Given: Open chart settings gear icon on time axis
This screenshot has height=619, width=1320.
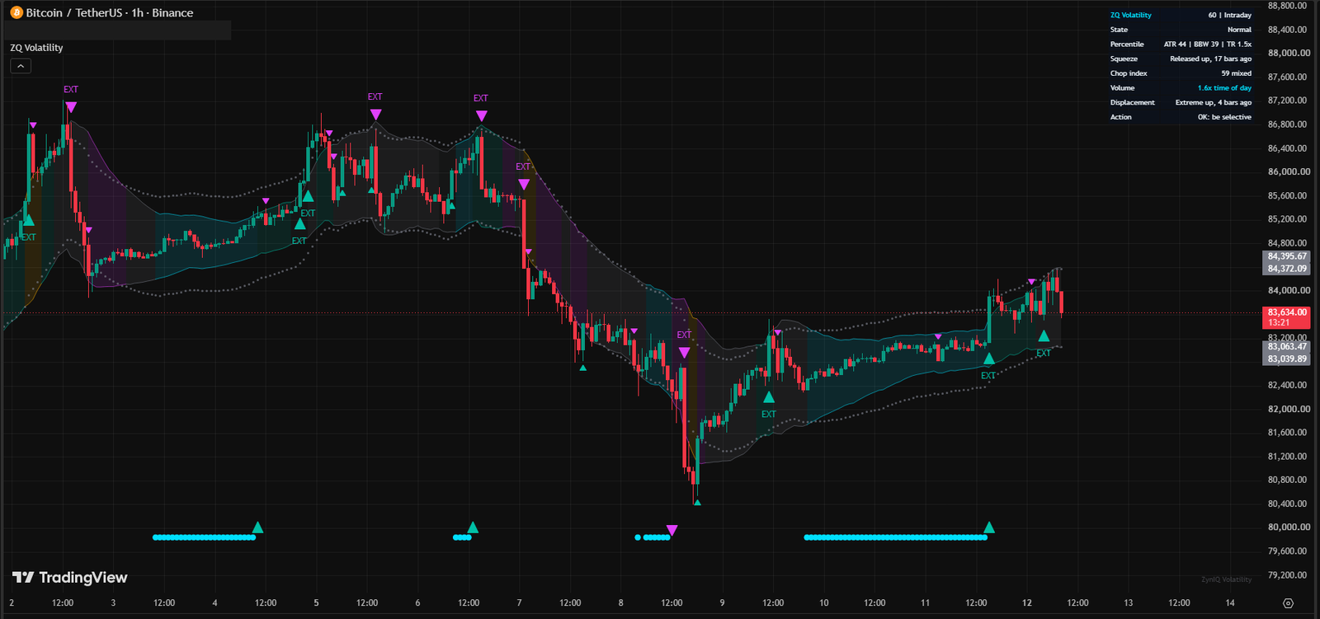Looking at the screenshot, I should [1289, 603].
